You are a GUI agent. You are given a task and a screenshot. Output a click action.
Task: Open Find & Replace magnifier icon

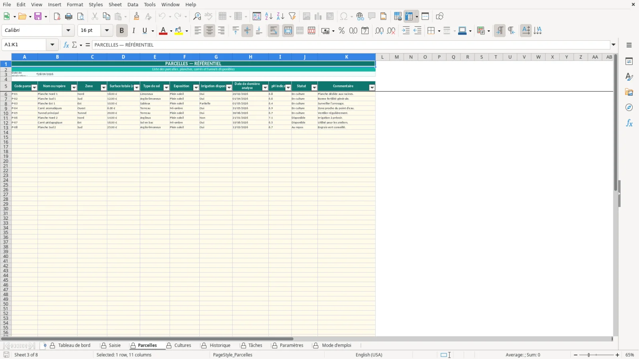click(x=197, y=16)
